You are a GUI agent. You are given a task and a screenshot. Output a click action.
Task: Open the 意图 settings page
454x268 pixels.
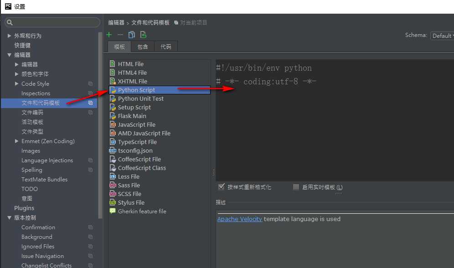click(26, 199)
